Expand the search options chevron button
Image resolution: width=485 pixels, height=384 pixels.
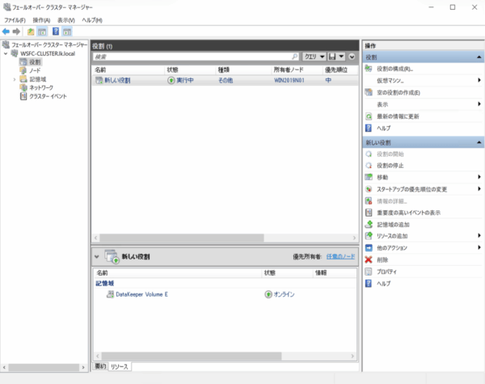click(352, 57)
